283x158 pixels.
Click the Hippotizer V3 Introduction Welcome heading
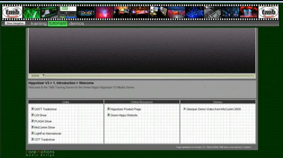(x=61, y=83)
